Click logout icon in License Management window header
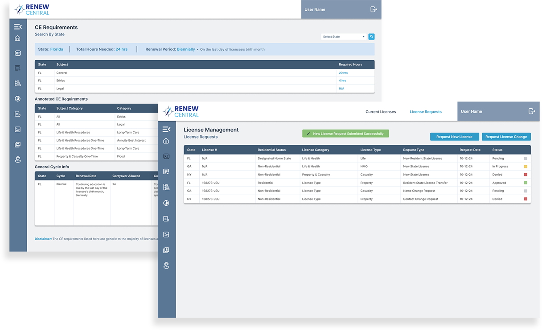This screenshot has width=542, height=330. pyautogui.click(x=532, y=111)
